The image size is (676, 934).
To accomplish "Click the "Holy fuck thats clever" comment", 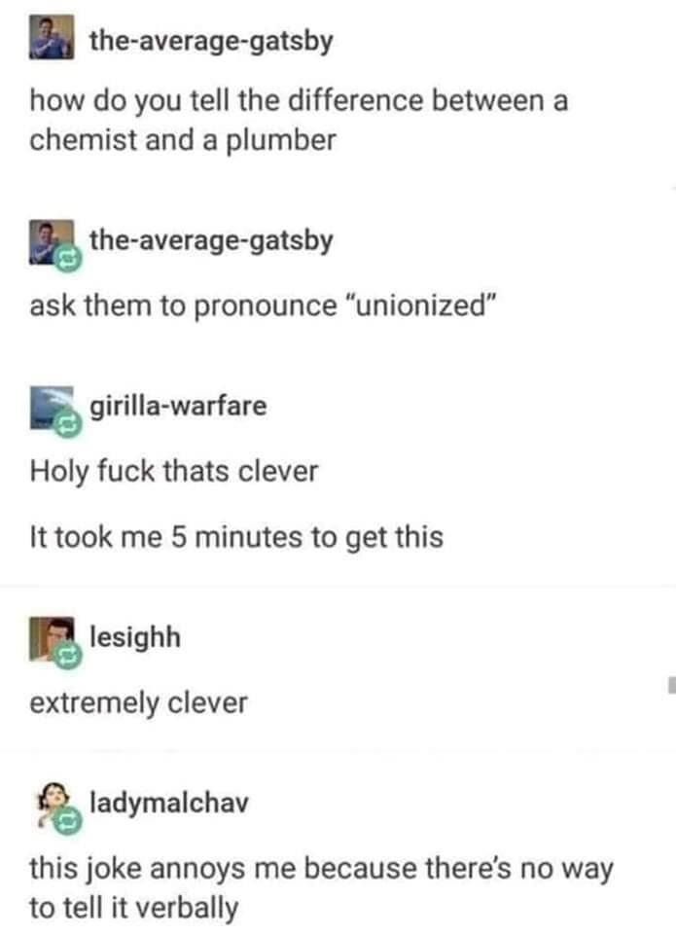I will pos(174,472).
